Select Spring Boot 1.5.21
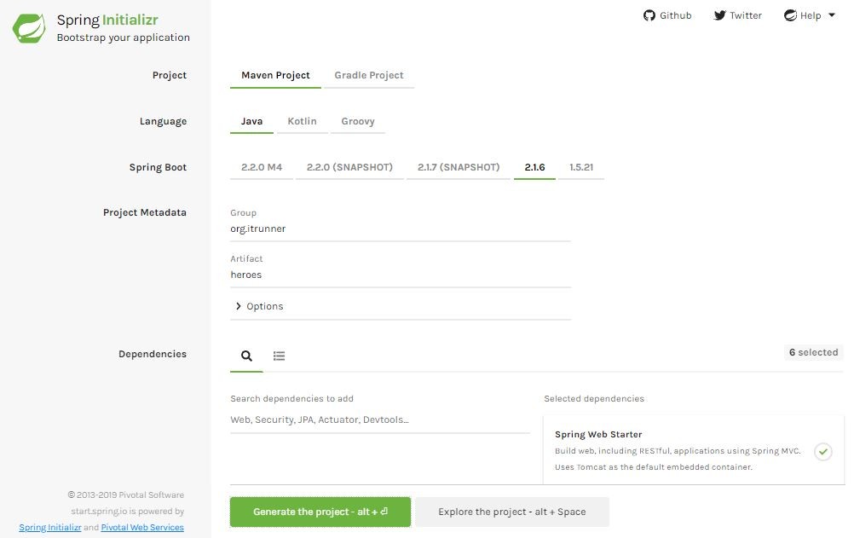This screenshot has width=854, height=538. 581,167
